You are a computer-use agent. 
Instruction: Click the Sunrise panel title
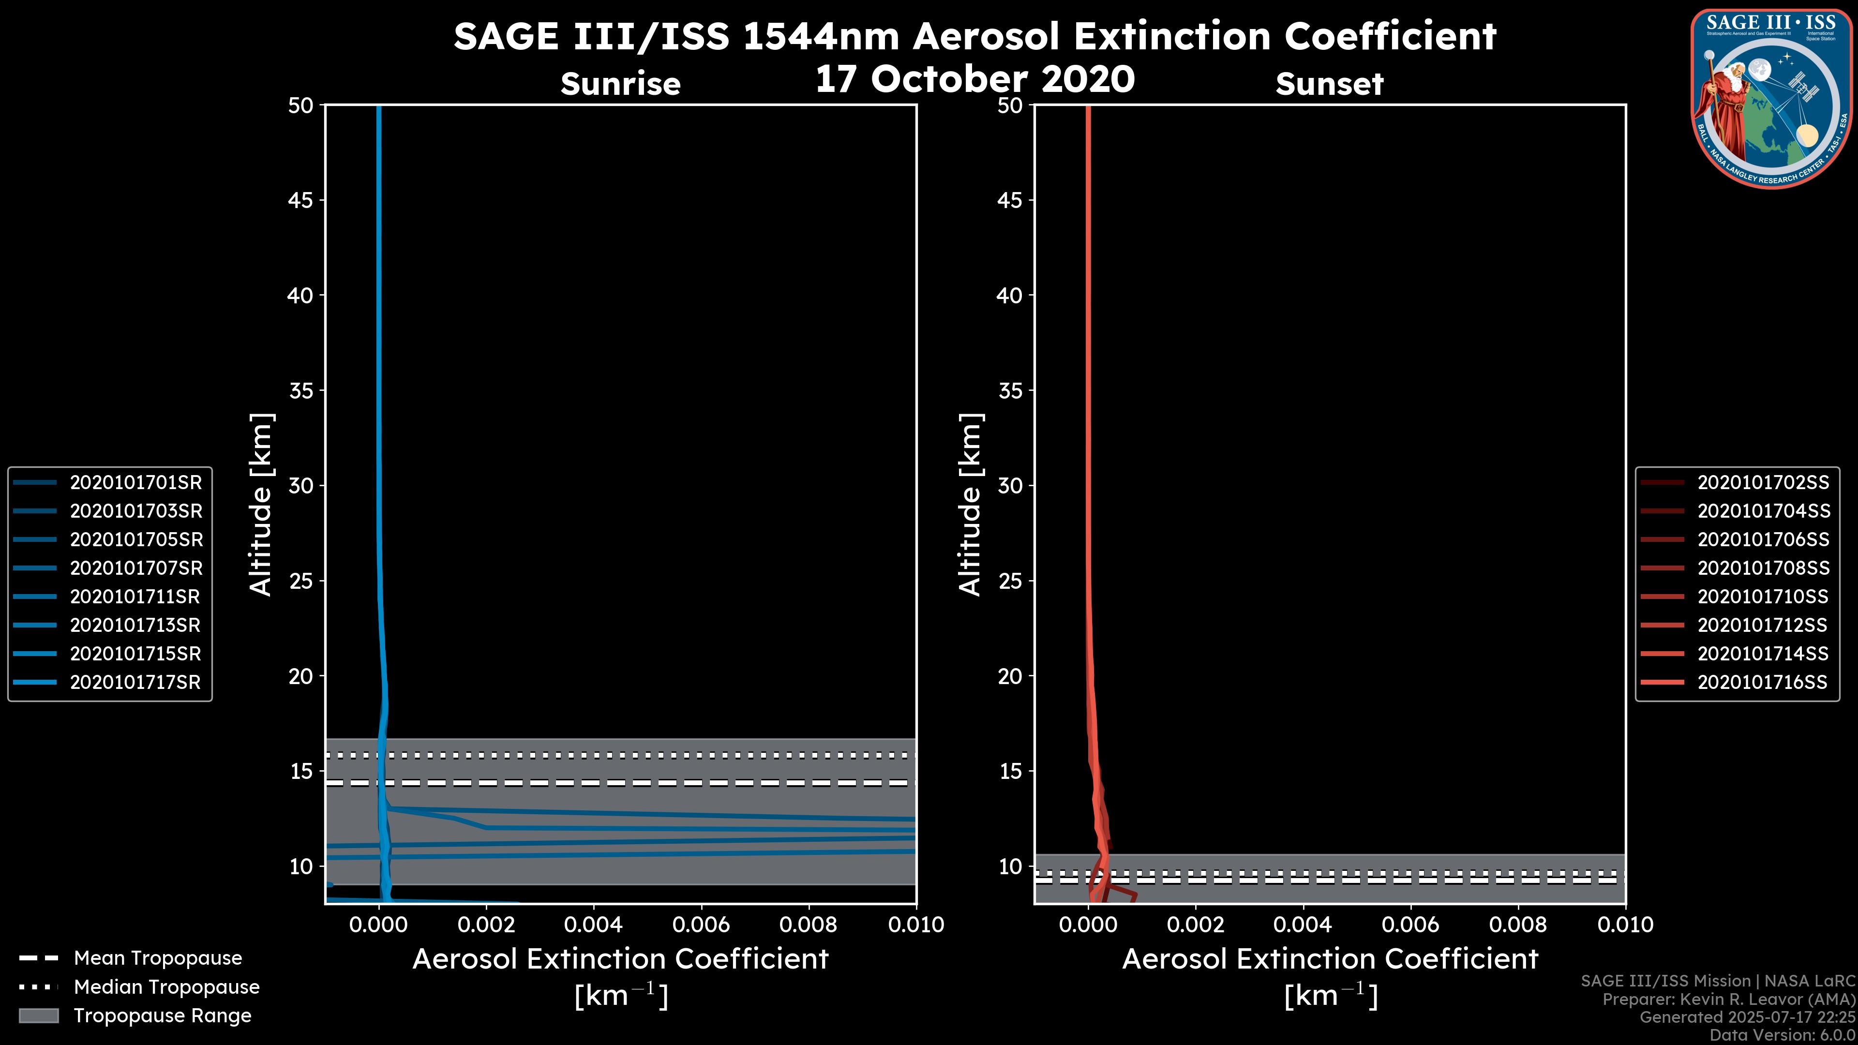tap(620, 84)
